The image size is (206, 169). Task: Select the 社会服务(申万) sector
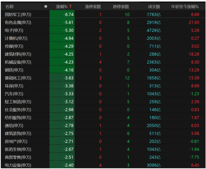(18, 110)
